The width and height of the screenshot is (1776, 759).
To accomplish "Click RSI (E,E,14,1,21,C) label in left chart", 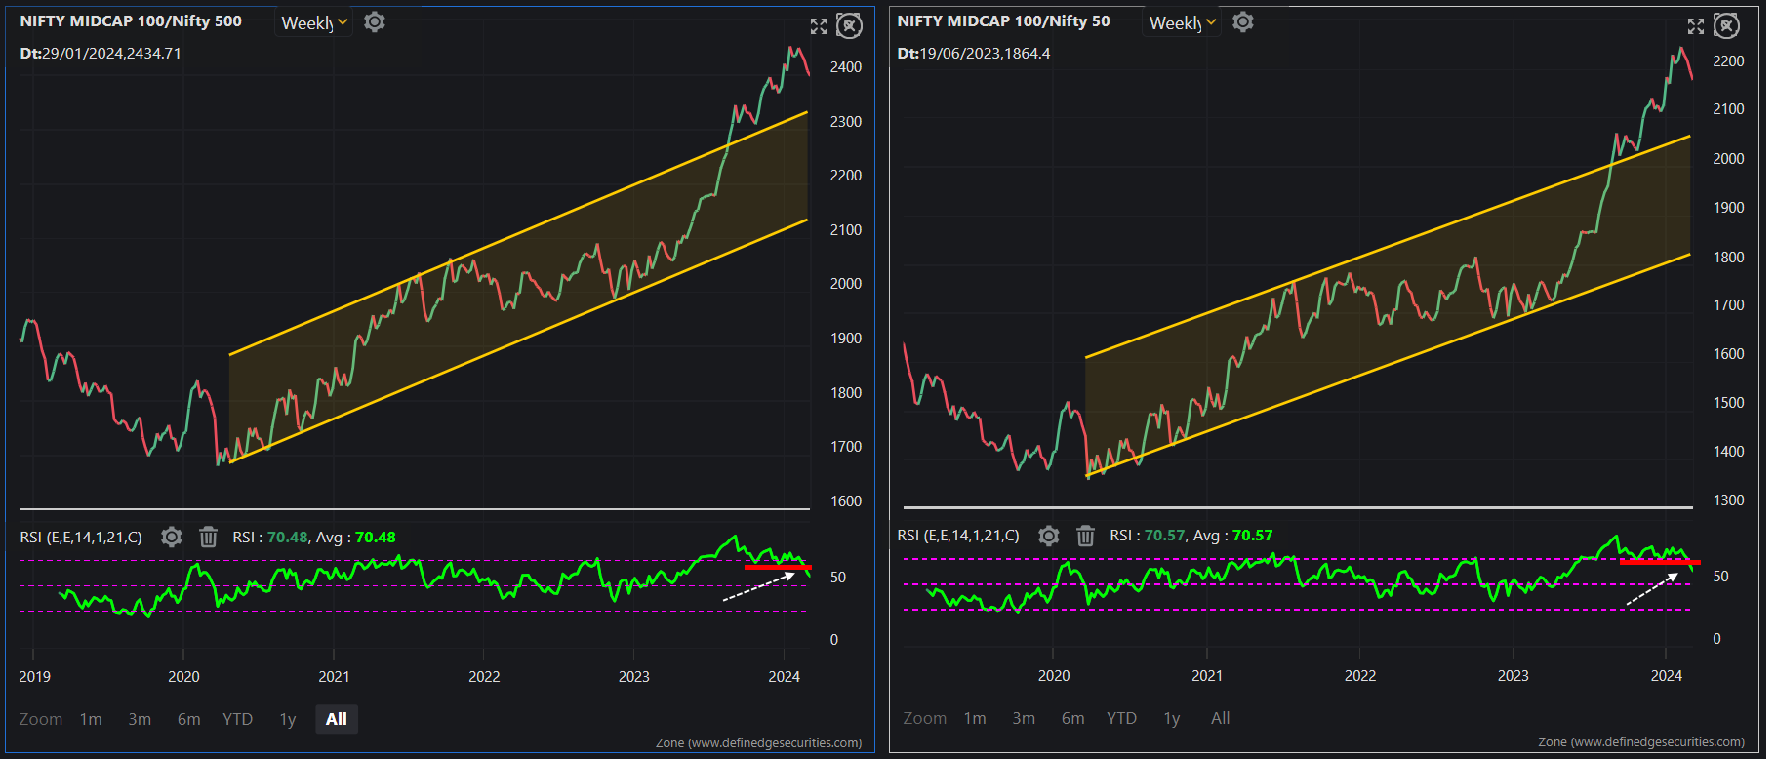I will (x=81, y=537).
